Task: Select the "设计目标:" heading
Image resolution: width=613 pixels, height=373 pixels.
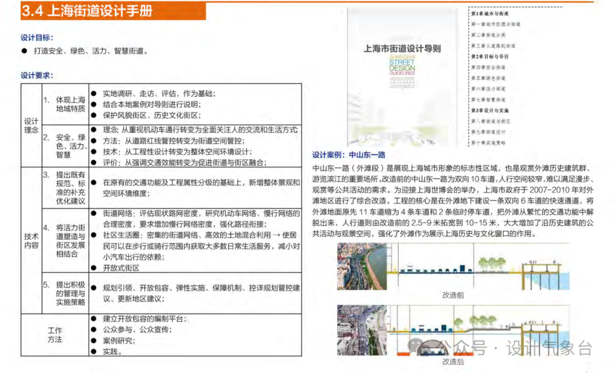Action: coord(37,37)
